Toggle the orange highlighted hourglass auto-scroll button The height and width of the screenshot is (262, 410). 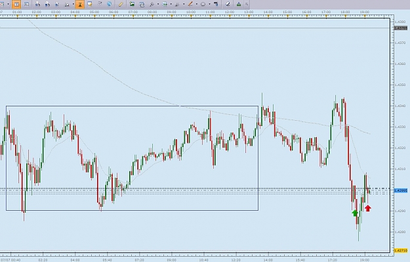(80, 4)
